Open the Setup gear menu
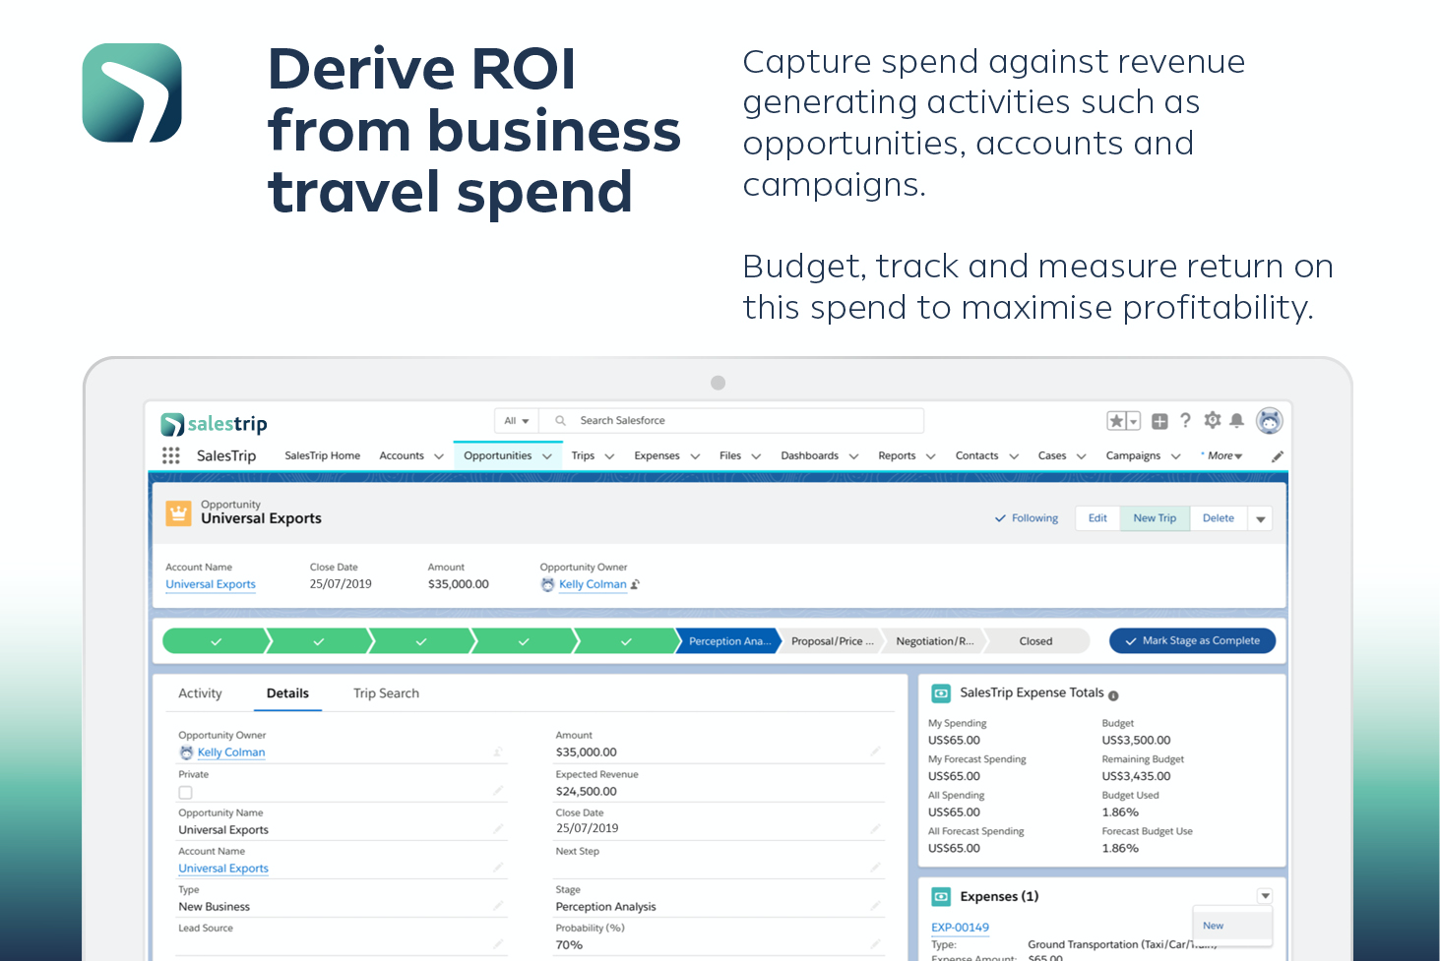 tap(1213, 420)
